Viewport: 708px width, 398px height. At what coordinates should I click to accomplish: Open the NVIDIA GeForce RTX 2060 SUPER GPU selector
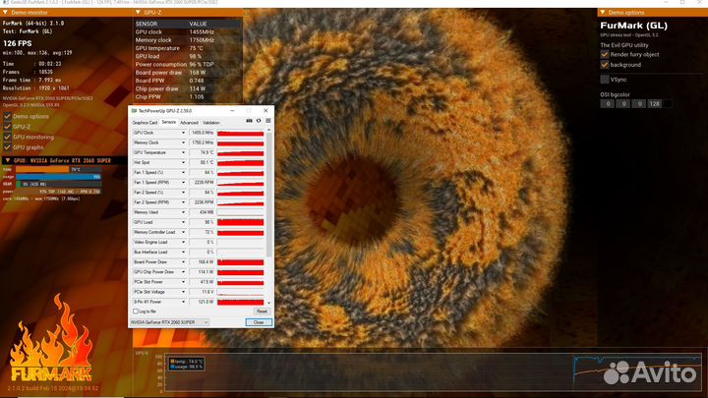pyautogui.click(x=169, y=322)
